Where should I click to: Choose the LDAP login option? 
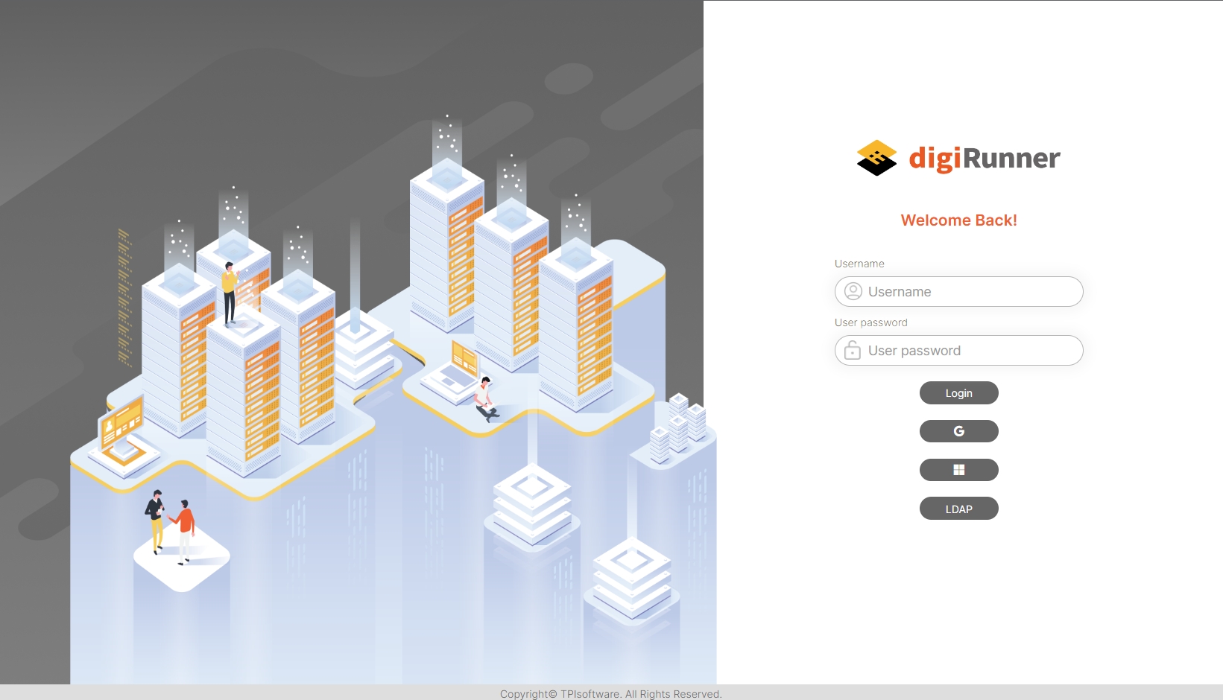[958, 509]
